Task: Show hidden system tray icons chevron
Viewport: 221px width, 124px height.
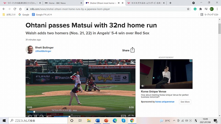Action: tap(174, 121)
